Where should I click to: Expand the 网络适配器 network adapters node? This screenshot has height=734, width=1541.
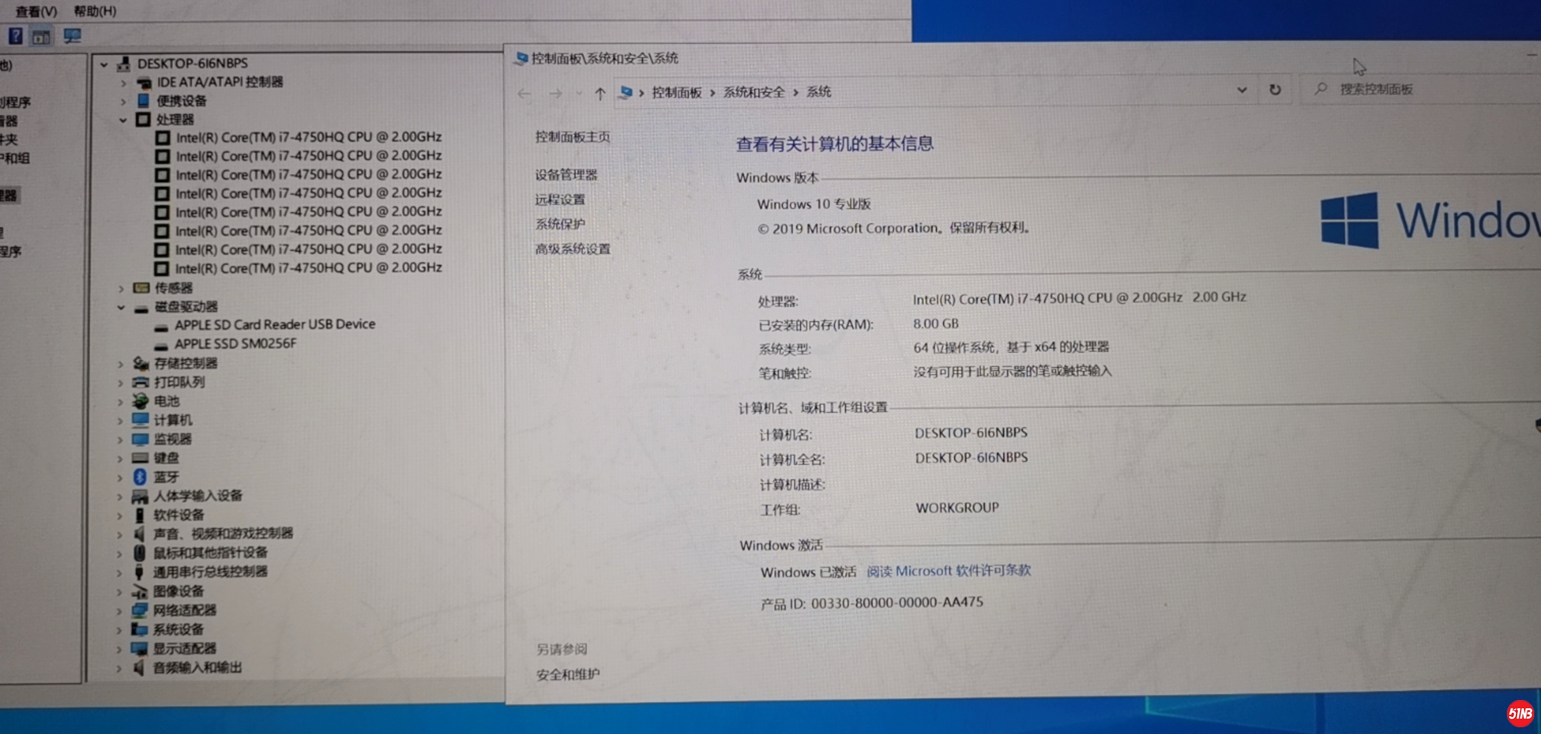(x=119, y=611)
